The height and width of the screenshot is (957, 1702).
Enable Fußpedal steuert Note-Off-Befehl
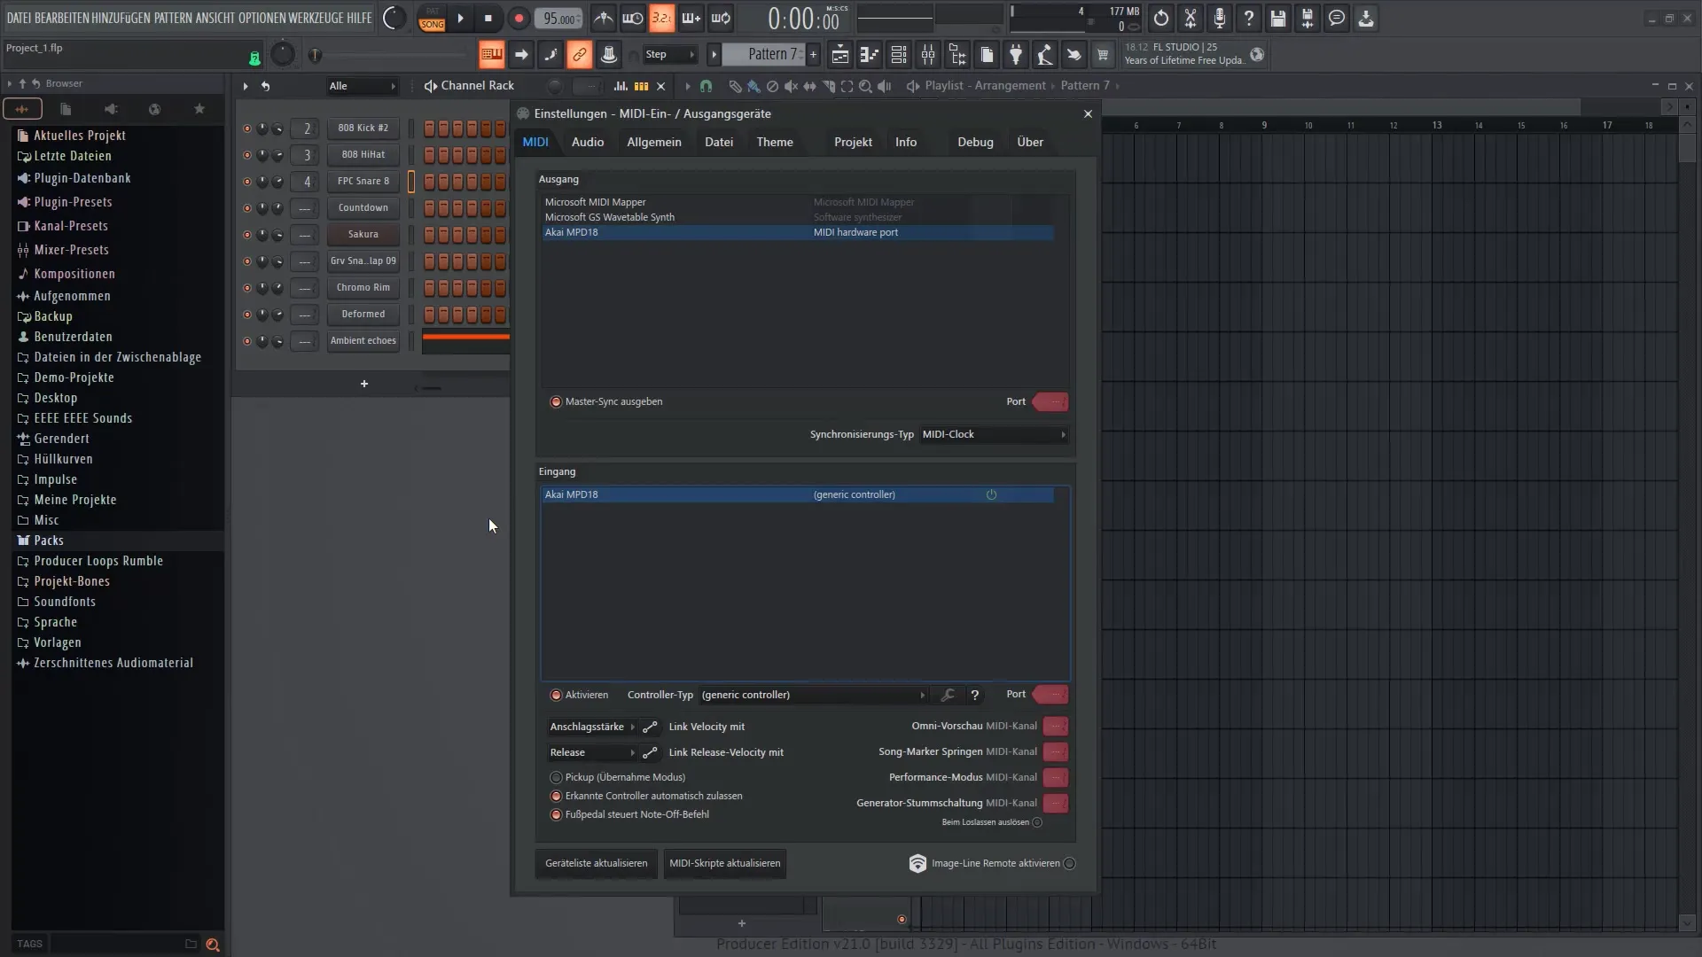557,814
